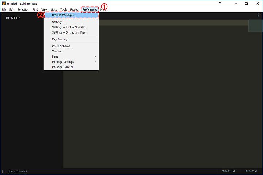The image size is (263, 175).
Task: Open the File menu
Action: (x=4, y=9)
